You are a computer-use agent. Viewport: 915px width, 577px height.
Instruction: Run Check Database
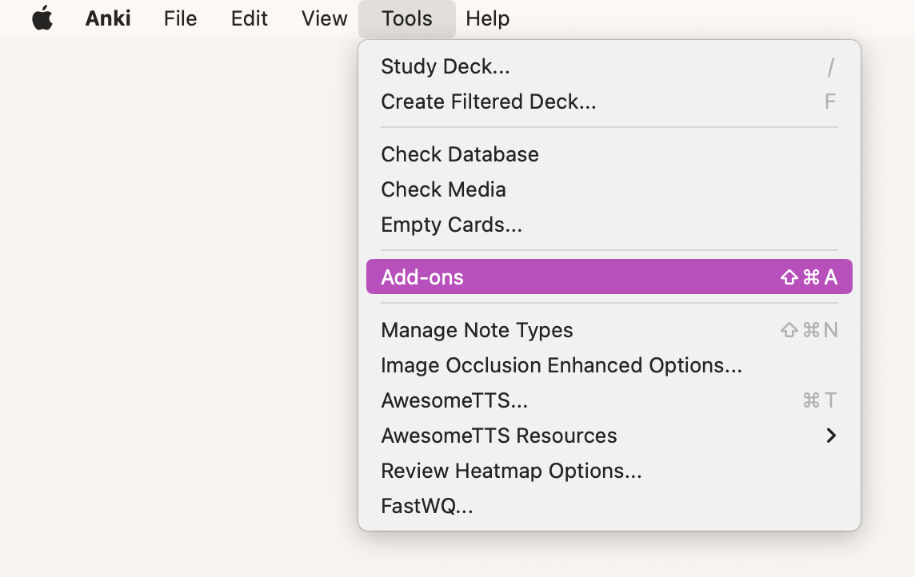point(609,154)
